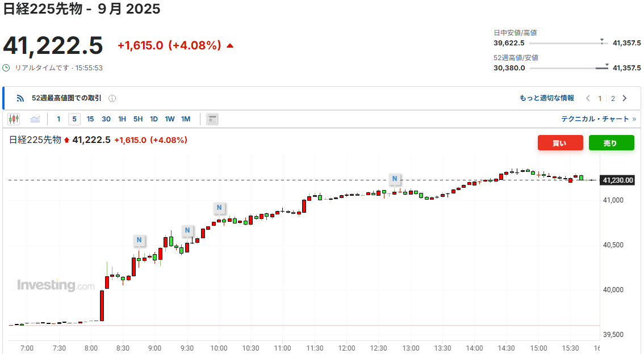Click the 52-week low value 30,380.0

pos(509,68)
